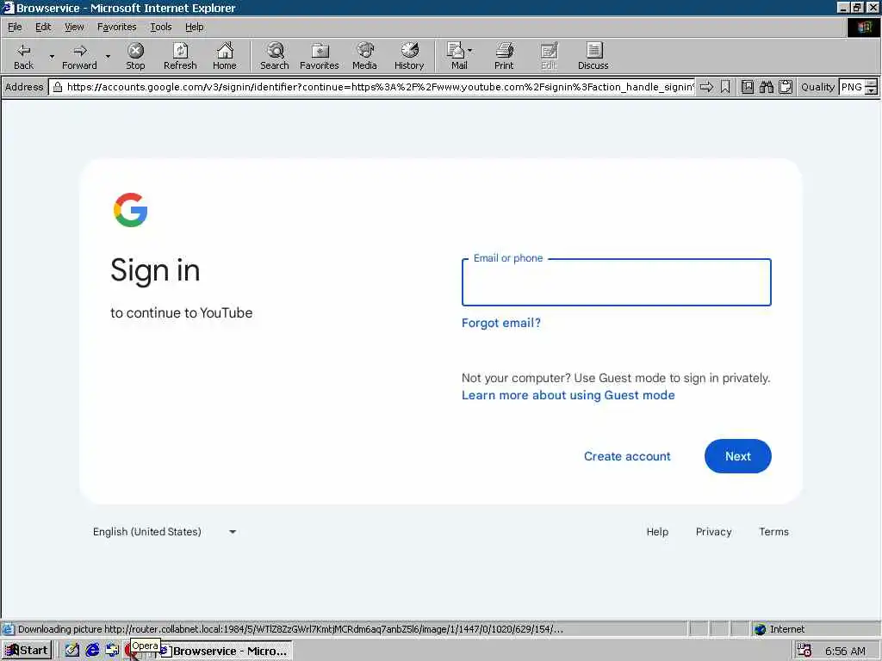Select the Browservice taskbar button
The image size is (882, 661).
coord(223,651)
